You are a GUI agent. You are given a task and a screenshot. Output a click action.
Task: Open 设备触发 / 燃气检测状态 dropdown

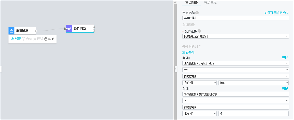coord(236,94)
